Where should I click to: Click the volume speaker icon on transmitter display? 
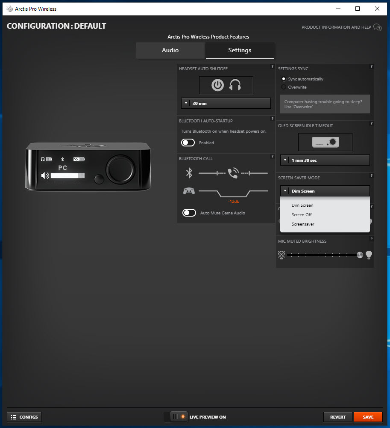45,175
